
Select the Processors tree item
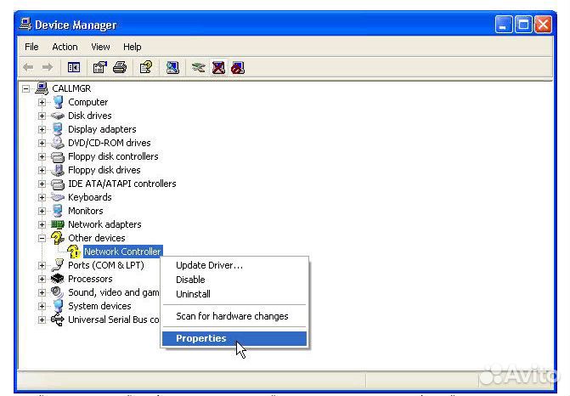pyautogui.click(x=90, y=279)
